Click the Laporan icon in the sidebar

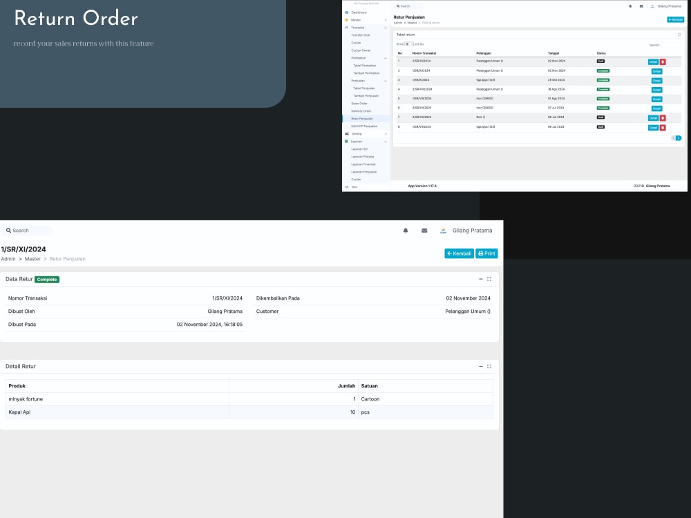[x=346, y=142]
